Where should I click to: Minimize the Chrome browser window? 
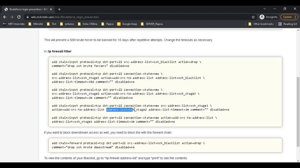(x=275, y=9)
